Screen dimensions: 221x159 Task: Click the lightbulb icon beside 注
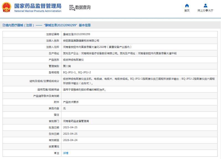(x=55, y=153)
